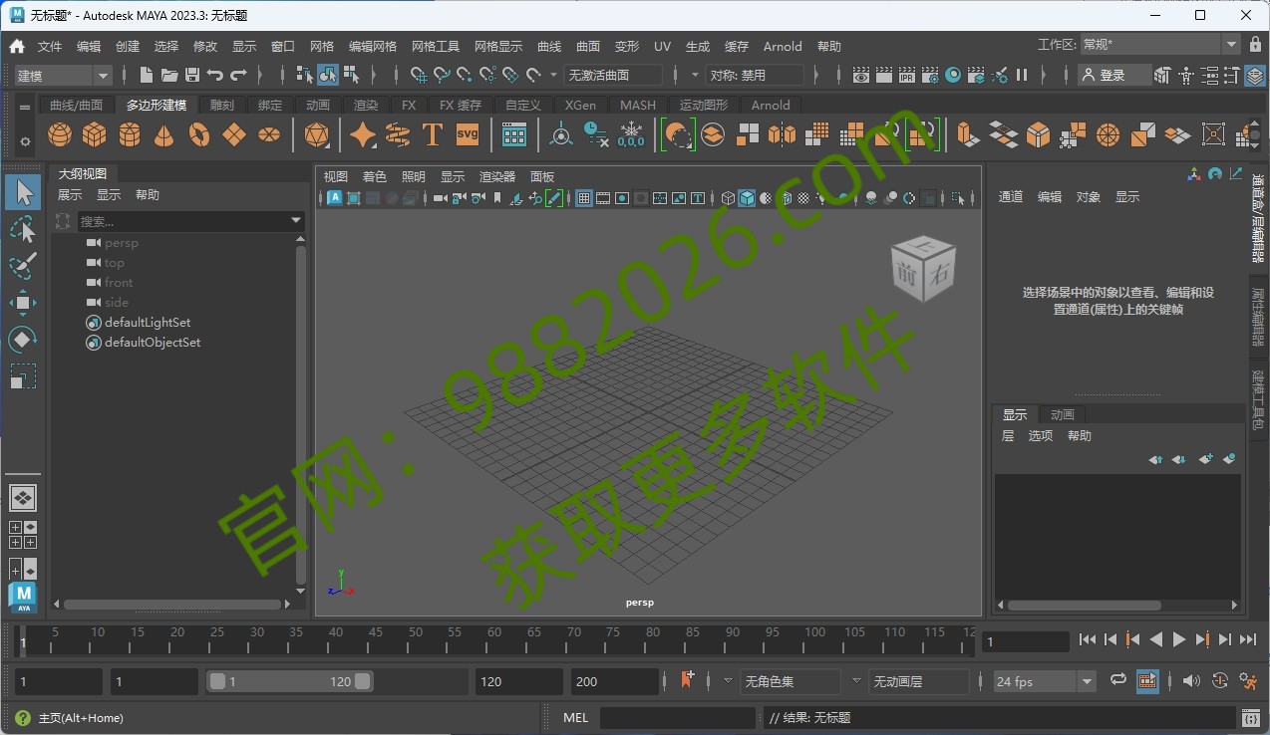Activate the Paint Selection tool
Viewport: 1270px width, 735px height.
(x=23, y=266)
